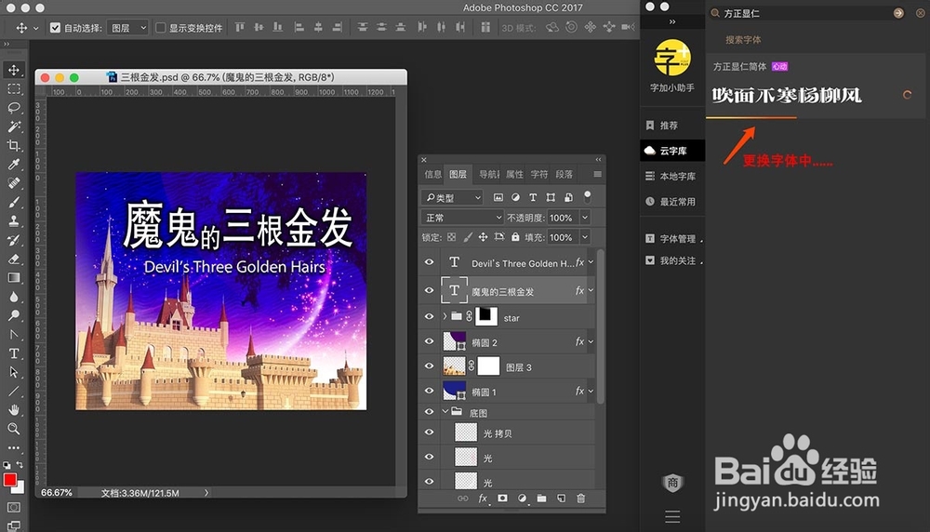Open 最近常用 fonts

click(x=672, y=202)
